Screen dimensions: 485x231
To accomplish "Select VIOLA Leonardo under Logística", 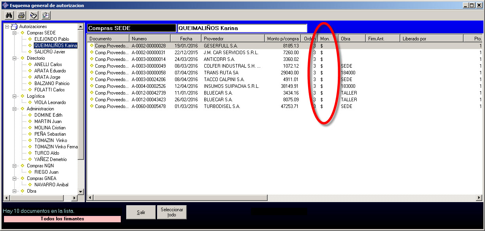I will (x=50, y=102).
